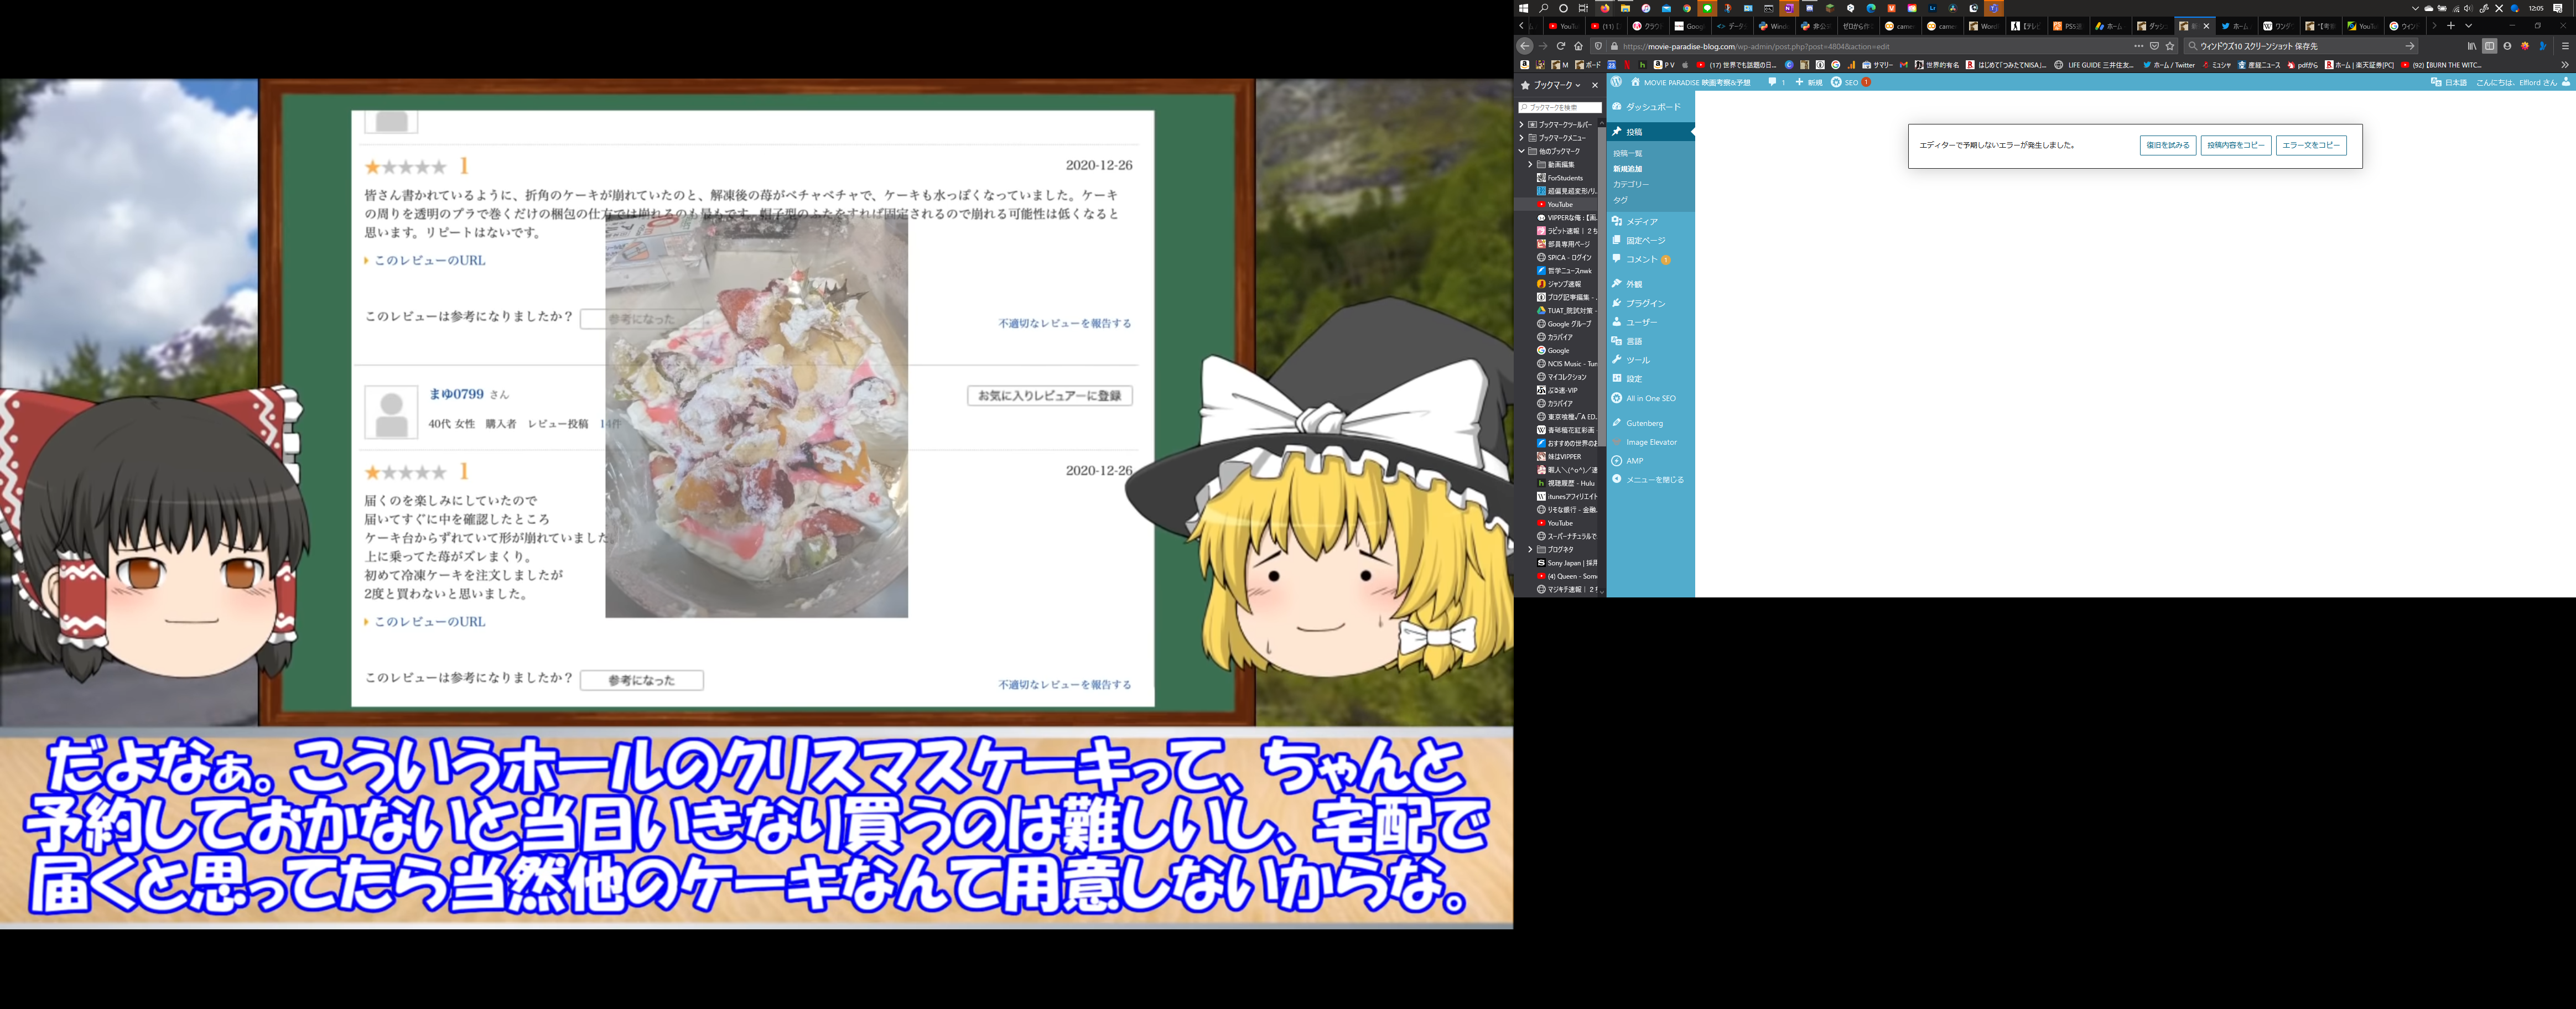Open the SEO item in admin bar

click(1850, 82)
